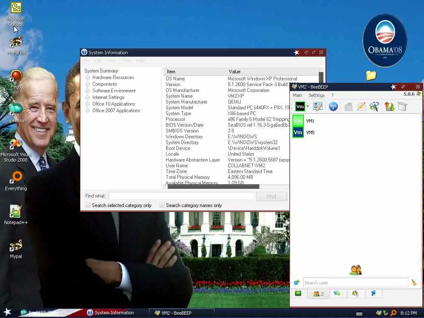Enable Search selected category only checkbox

[88, 205]
